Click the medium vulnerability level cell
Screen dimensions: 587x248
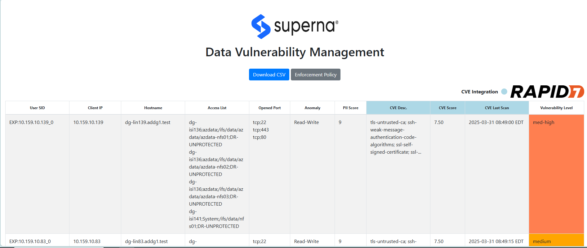point(557,240)
